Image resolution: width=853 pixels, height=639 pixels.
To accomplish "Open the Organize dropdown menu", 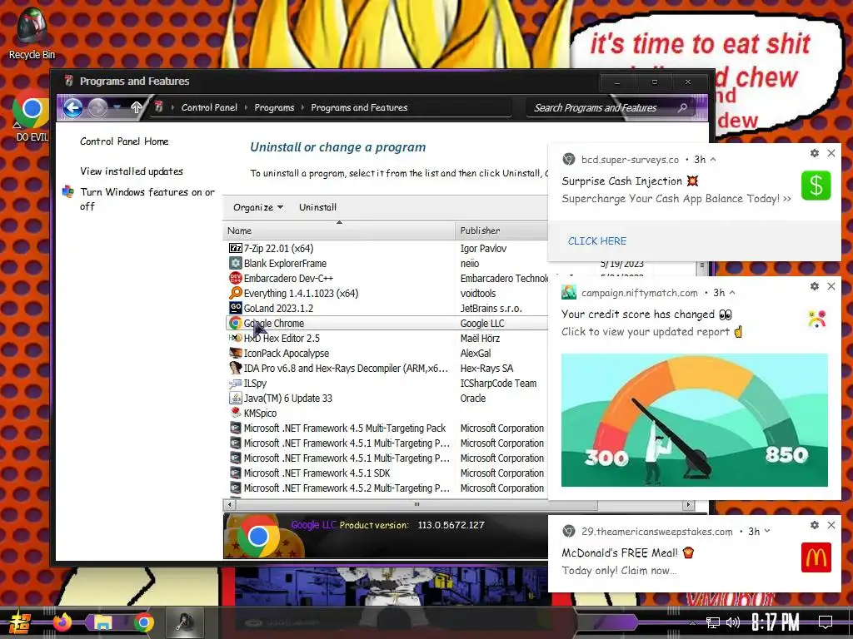I will (x=258, y=207).
